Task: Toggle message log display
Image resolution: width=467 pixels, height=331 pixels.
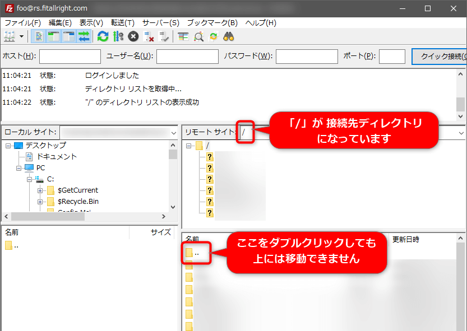Action: point(39,36)
